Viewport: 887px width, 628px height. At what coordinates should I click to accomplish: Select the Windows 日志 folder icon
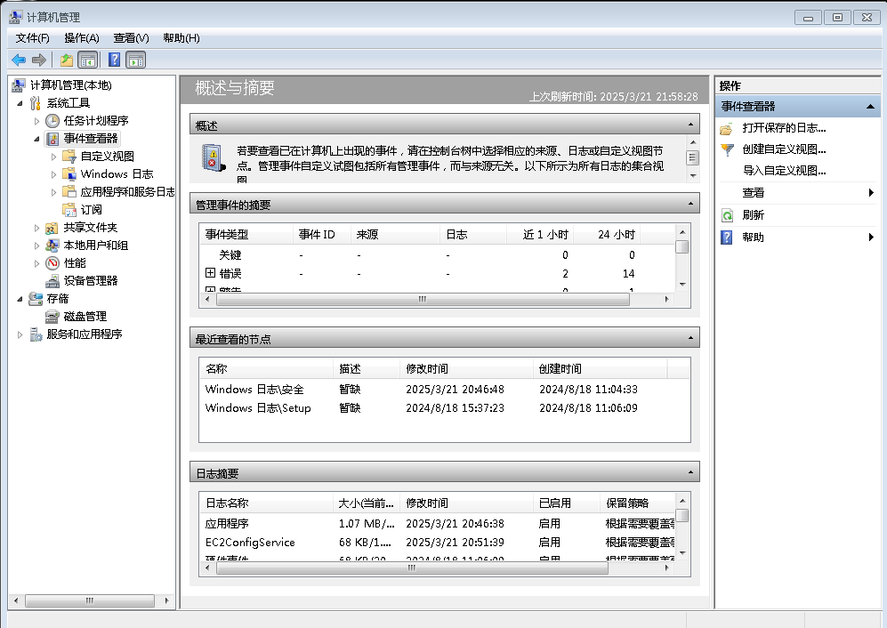pos(69,173)
